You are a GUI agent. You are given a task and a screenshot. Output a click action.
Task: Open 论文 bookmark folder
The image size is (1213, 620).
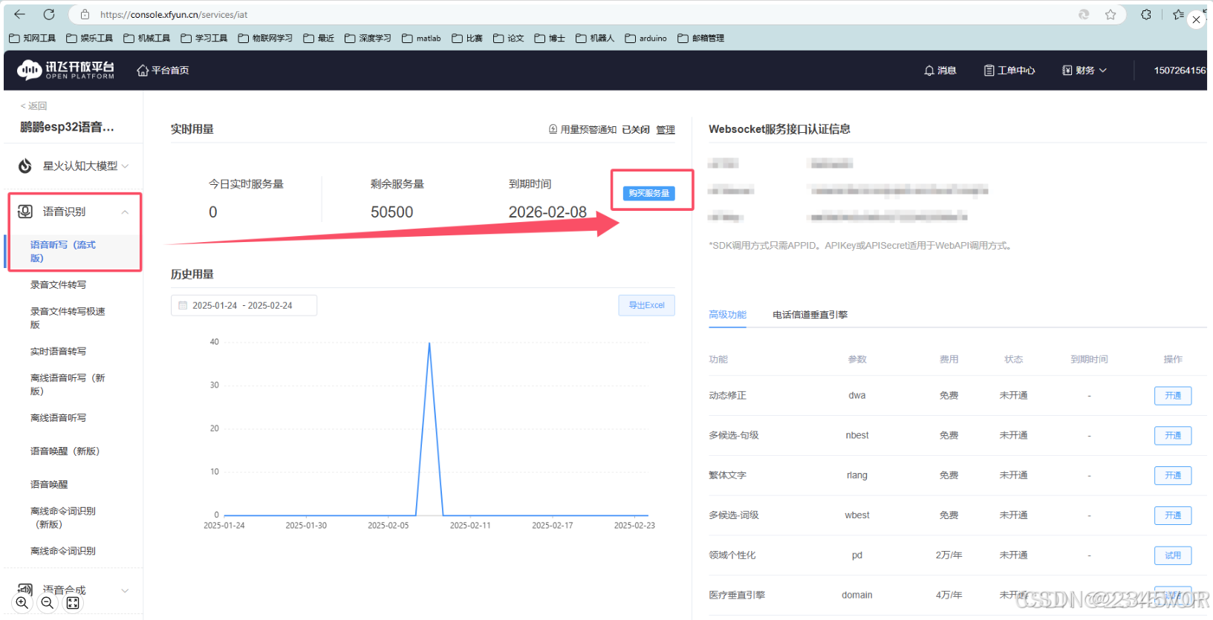point(509,38)
